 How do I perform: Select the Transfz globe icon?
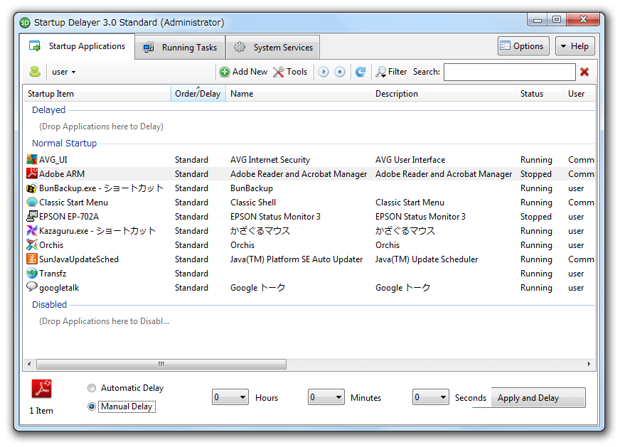31,273
